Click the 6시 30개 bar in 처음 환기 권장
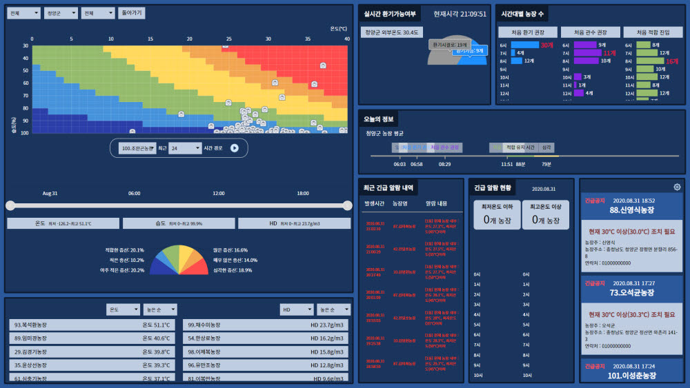The image size is (690, 388). click(x=524, y=45)
